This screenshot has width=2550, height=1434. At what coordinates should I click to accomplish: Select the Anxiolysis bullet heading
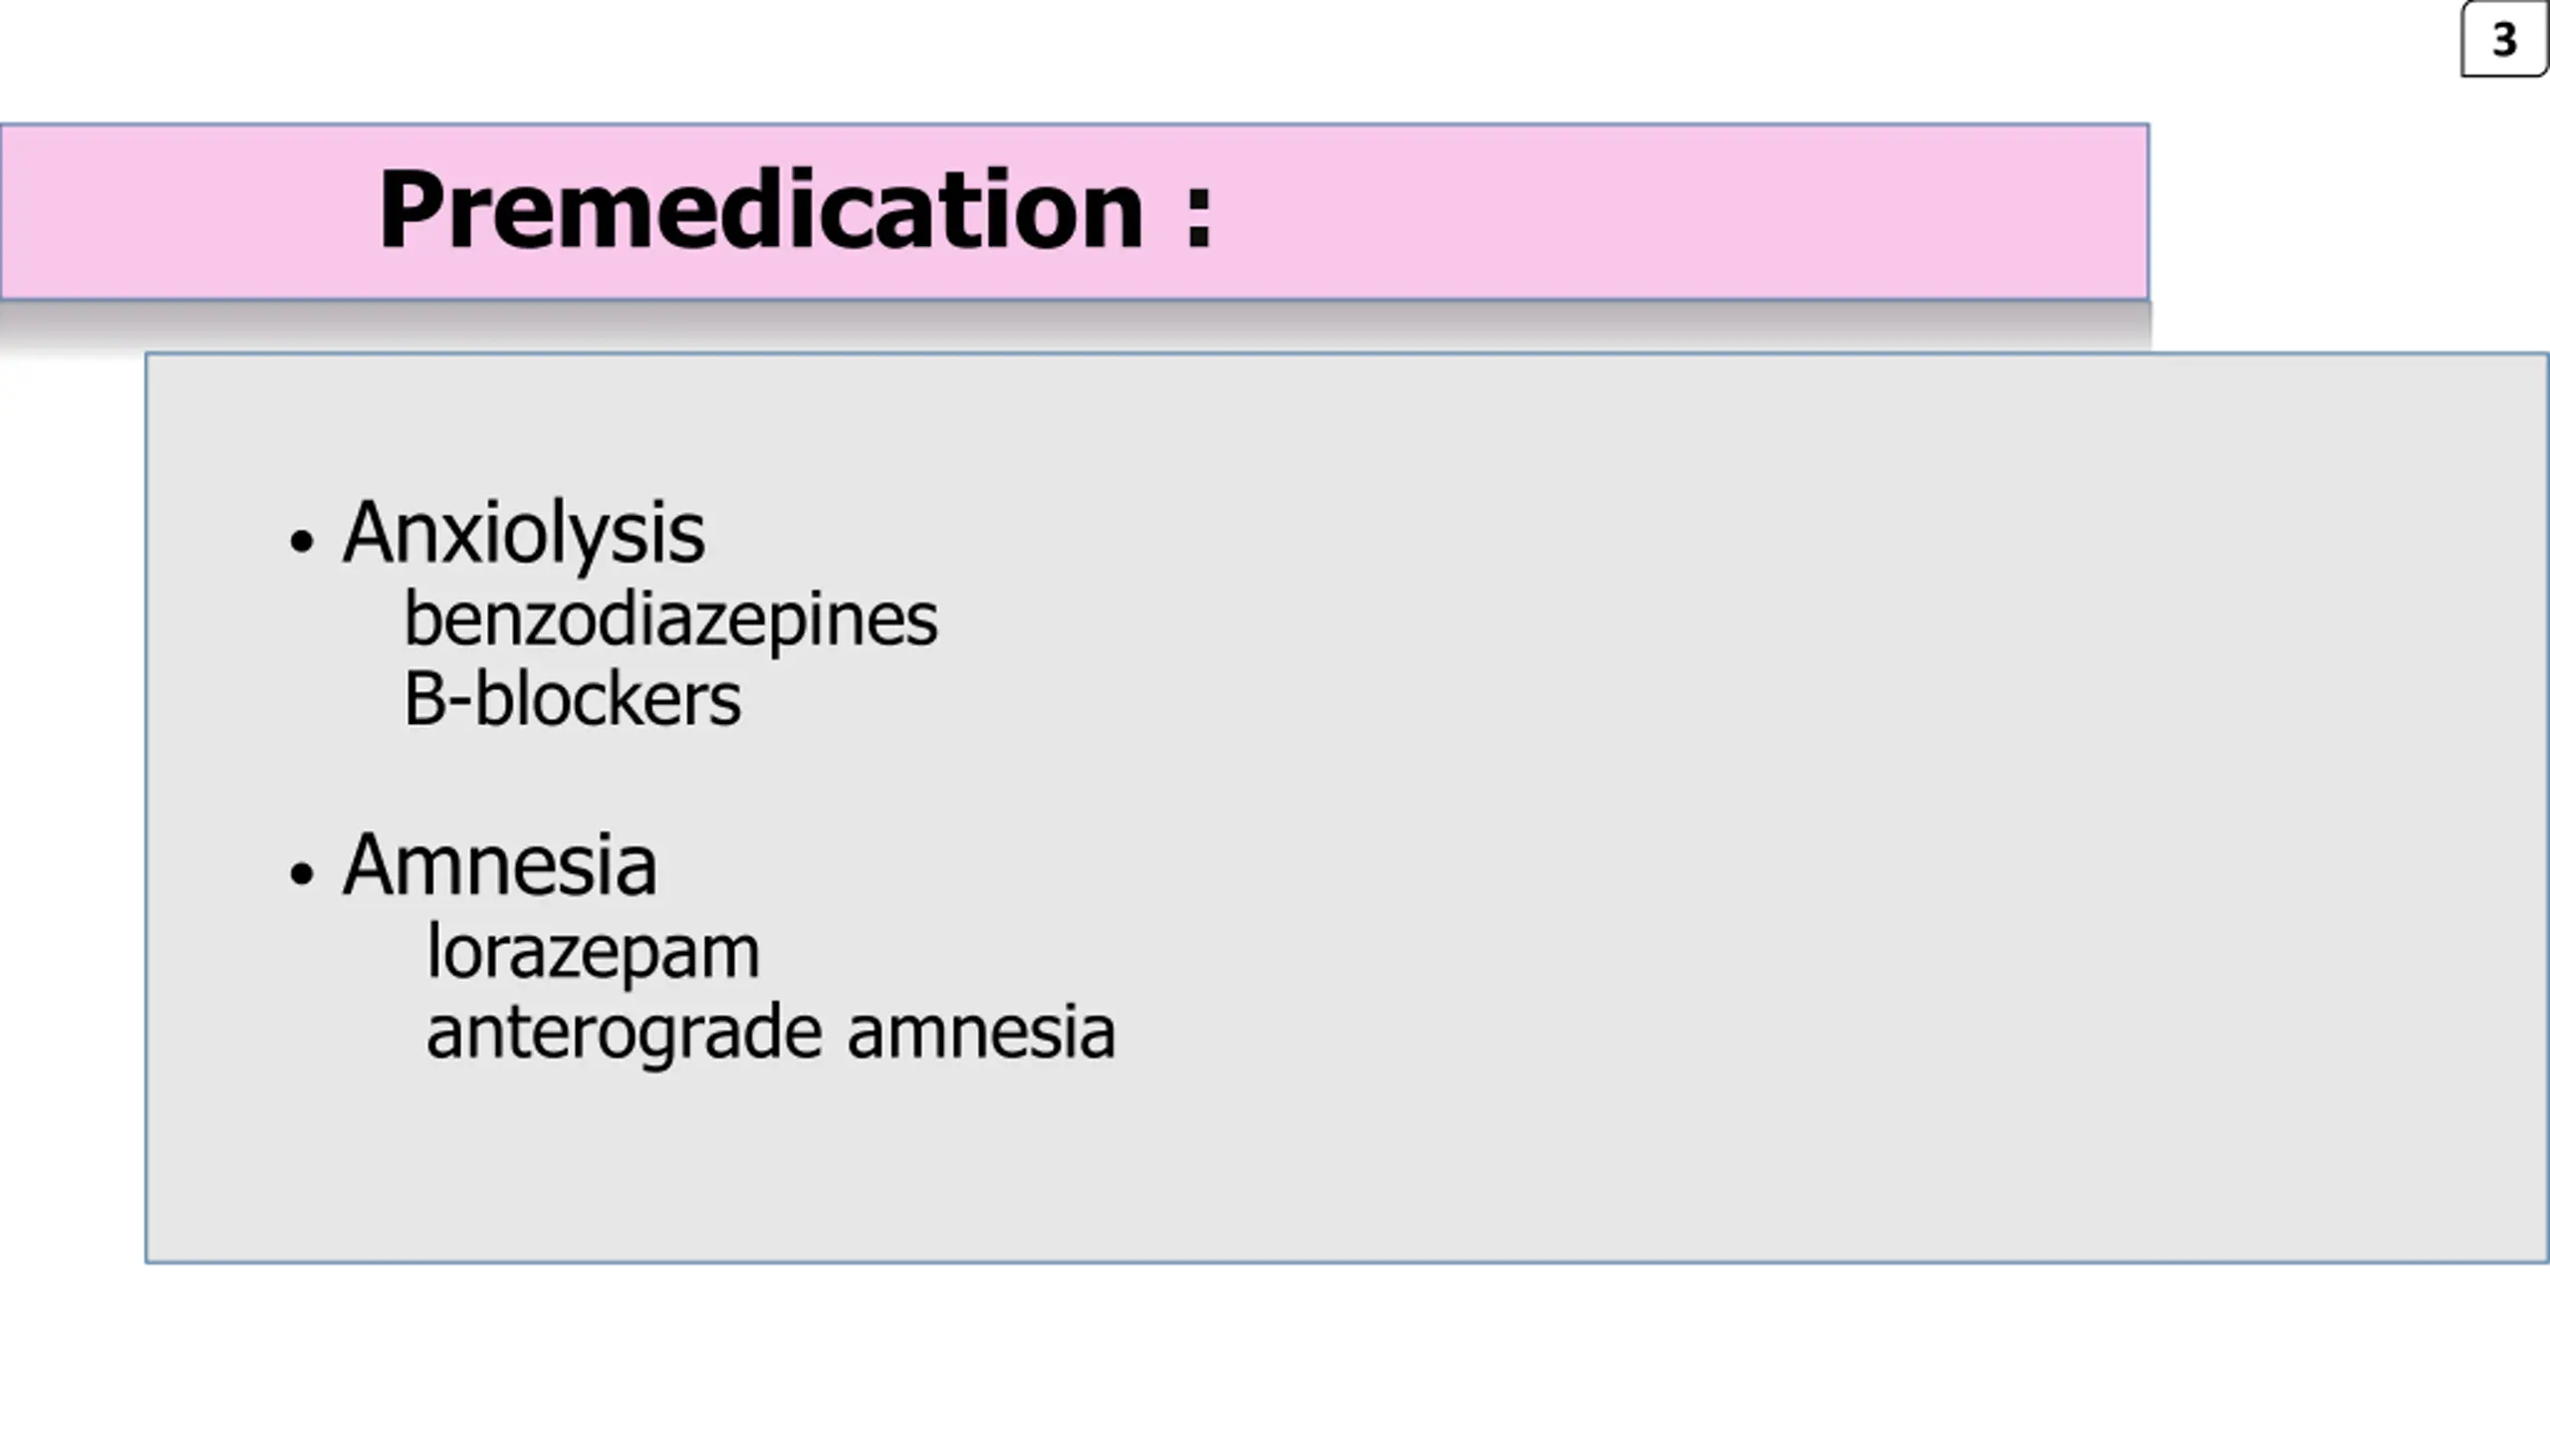click(x=524, y=534)
